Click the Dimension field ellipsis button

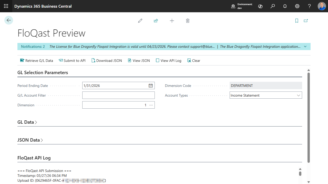tap(151, 105)
